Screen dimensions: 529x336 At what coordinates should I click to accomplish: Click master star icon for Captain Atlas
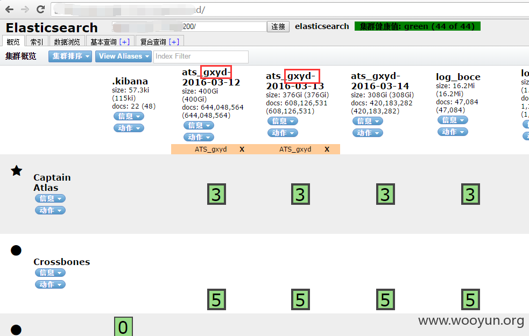pyautogui.click(x=17, y=171)
